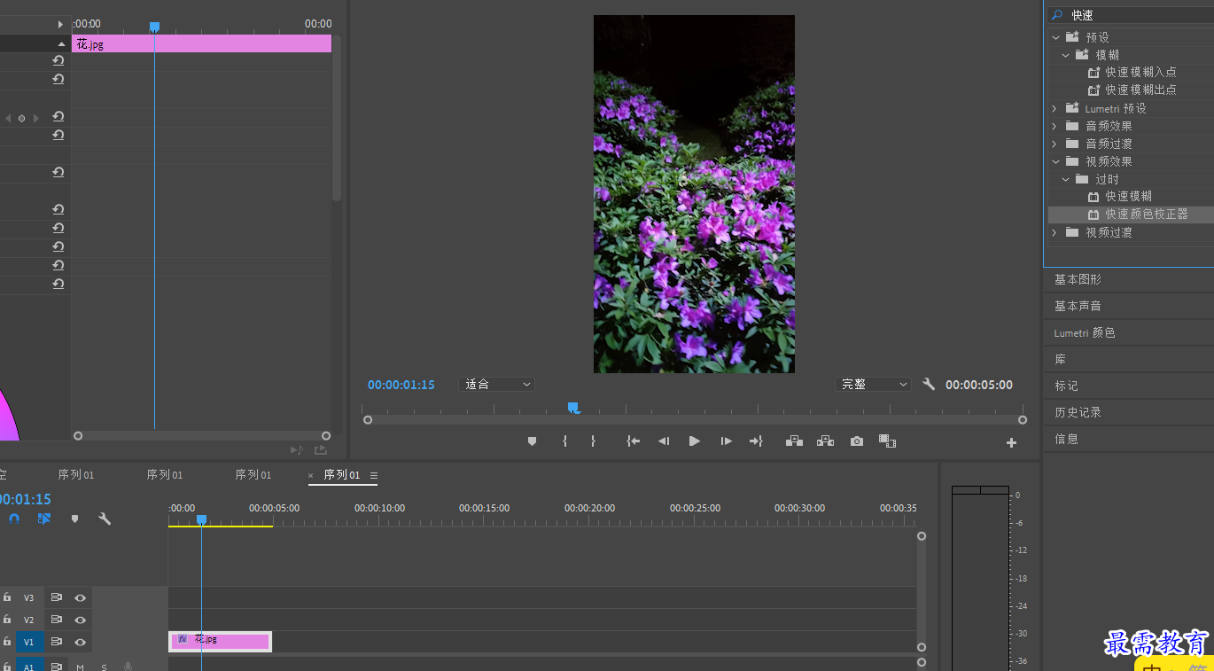Step back one frame

(663, 441)
